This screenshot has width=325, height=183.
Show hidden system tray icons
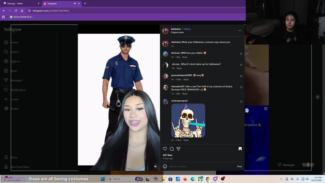pos(281,179)
